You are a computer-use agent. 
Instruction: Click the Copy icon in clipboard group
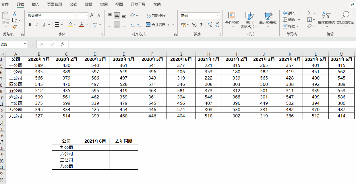[x=15, y=20]
